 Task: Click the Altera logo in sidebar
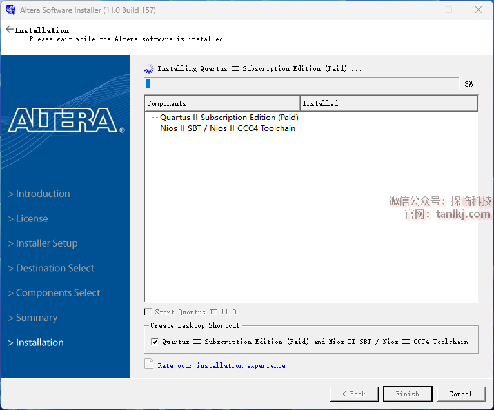(x=66, y=120)
